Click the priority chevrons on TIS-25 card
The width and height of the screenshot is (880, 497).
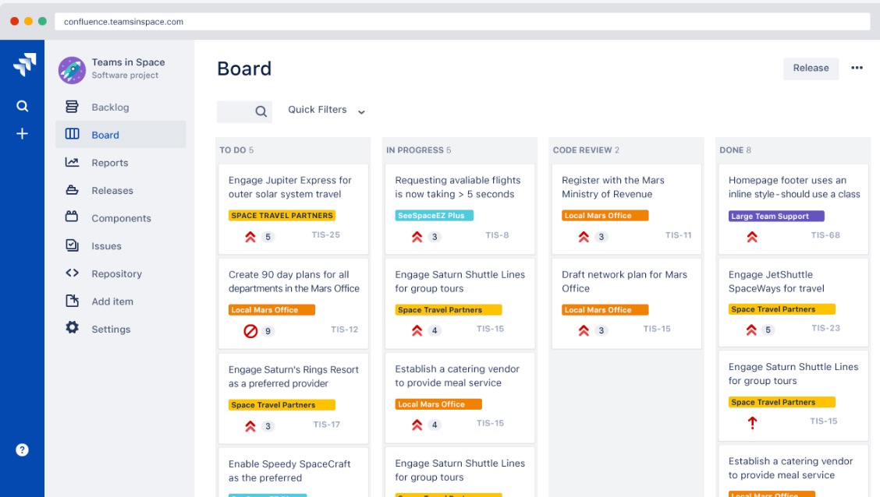click(x=250, y=237)
